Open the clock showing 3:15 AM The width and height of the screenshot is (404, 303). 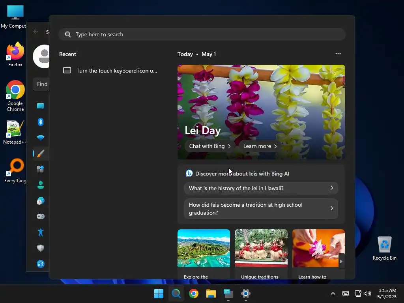pyautogui.click(x=387, y=294)
